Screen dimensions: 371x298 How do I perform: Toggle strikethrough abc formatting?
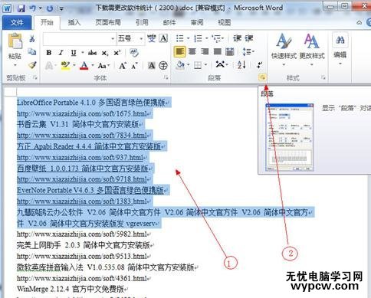92,53
